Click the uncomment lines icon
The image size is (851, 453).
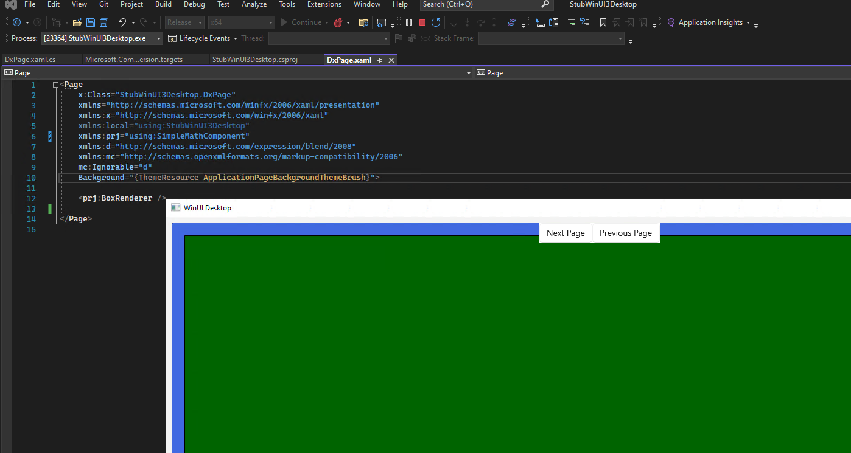tap(585, 22)
